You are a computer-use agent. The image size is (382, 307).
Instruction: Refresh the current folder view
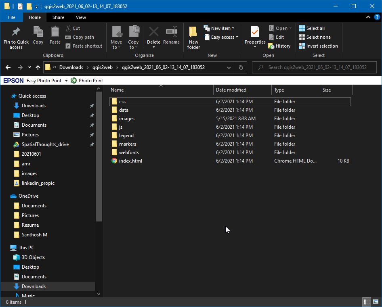tap(241, 67)
